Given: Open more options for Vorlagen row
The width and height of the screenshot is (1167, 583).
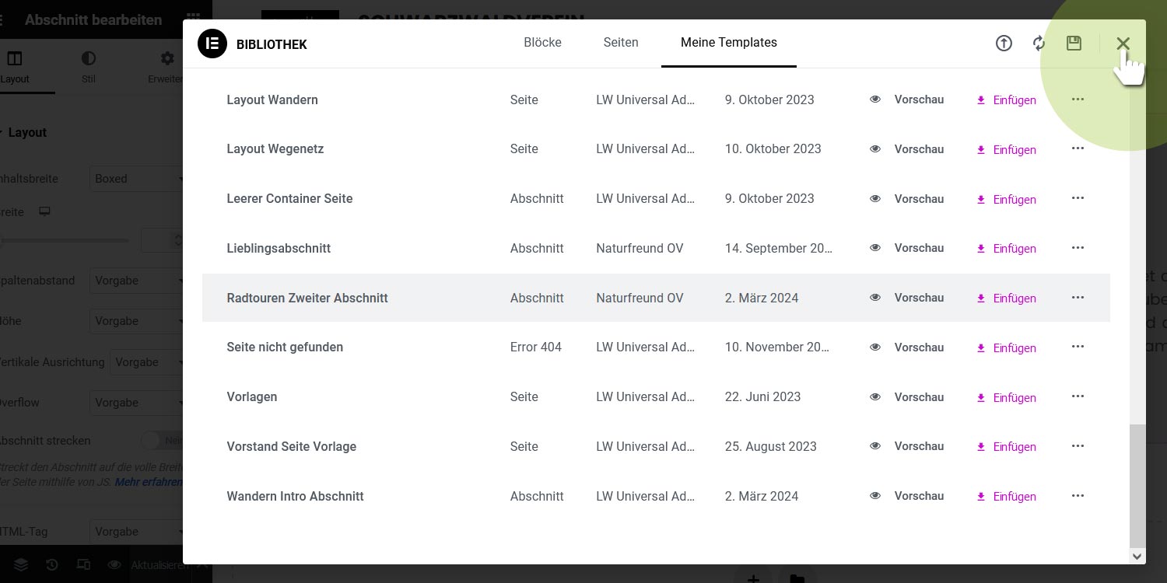Looking at the screenshot, I should click(1078, 396).
